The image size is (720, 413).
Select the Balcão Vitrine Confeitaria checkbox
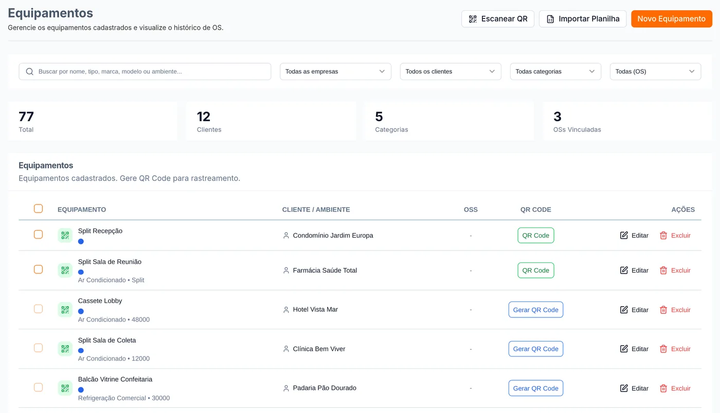[38, 387]
